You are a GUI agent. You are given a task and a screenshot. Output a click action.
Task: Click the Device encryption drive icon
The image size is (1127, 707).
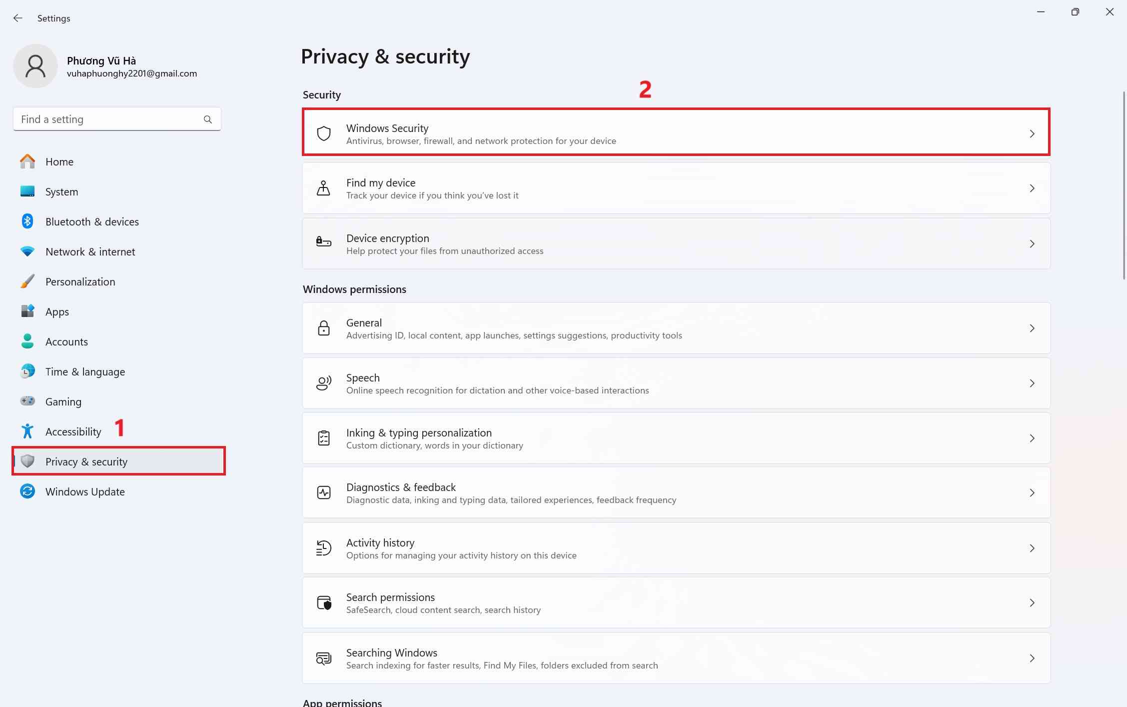click(x=324, y=243)
